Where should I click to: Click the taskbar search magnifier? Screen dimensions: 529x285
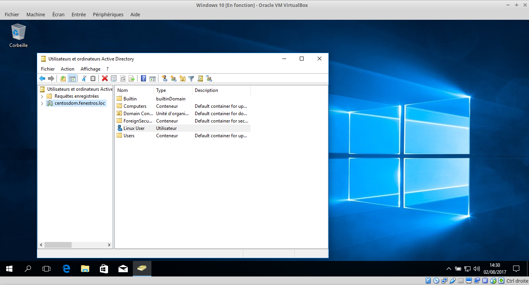point(28,268)
